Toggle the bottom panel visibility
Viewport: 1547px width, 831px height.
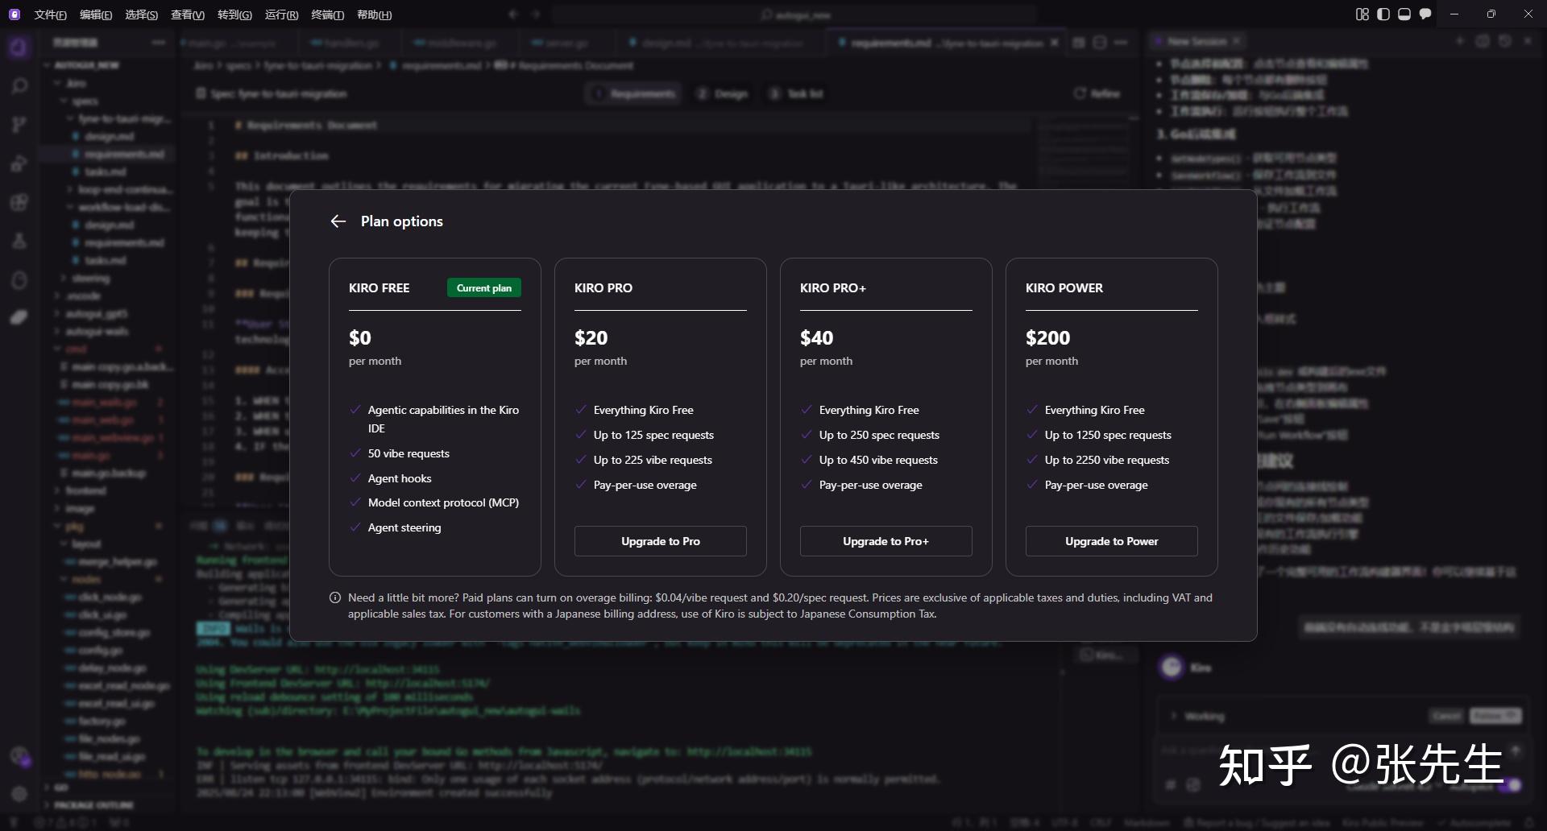pyautogui.click(x=1404, y=14)
